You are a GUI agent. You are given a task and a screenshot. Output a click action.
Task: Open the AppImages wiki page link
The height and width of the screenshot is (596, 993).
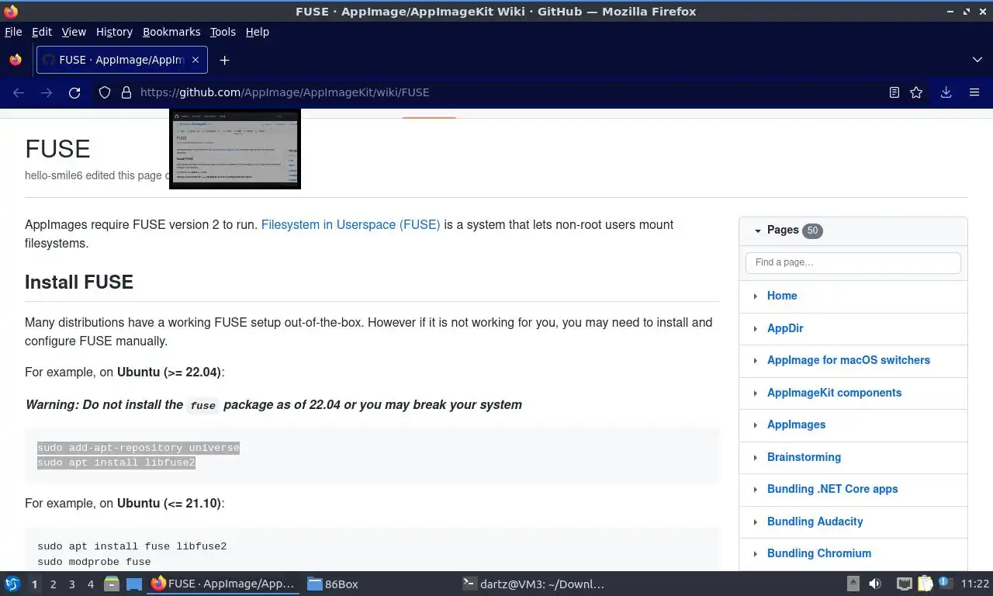(x=796, y=424)
